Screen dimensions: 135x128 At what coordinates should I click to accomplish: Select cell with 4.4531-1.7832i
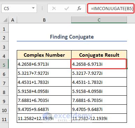click(x=99, y=82)
